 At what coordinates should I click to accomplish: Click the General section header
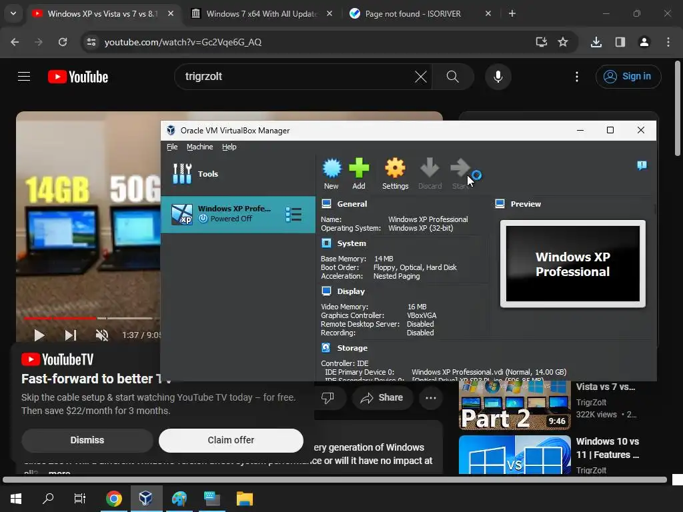click(x=352, y=204)
